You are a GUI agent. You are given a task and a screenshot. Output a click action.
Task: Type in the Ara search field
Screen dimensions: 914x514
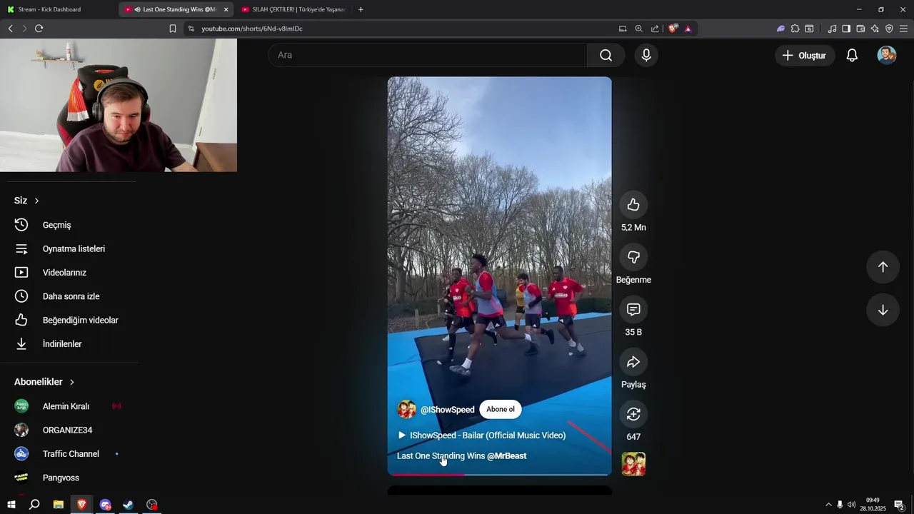click(x=428, y=55)
